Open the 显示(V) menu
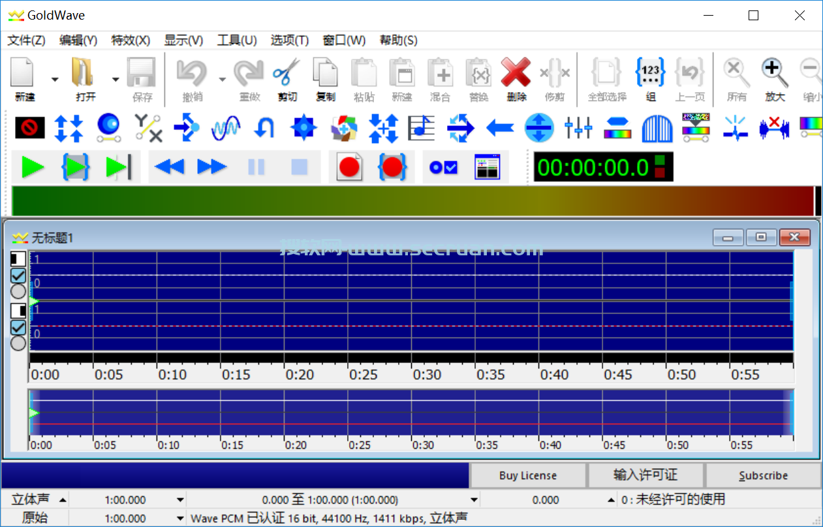Screen dimensions: 823x527 183,40
